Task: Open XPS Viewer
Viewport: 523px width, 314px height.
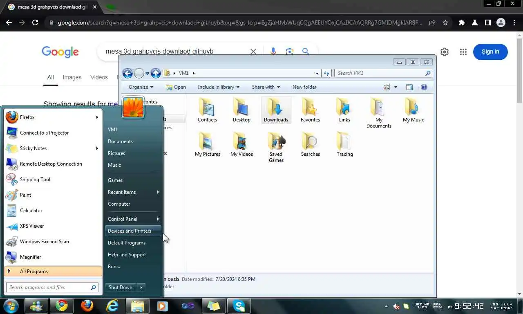Action: point(52,226)
